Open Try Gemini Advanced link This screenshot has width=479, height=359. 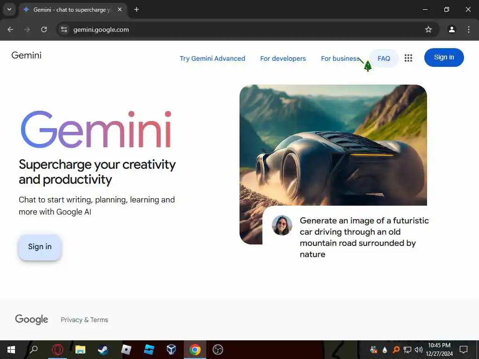[x=212, y=58]
